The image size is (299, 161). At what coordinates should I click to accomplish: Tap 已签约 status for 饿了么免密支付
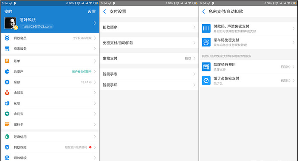tap(285, 81)
